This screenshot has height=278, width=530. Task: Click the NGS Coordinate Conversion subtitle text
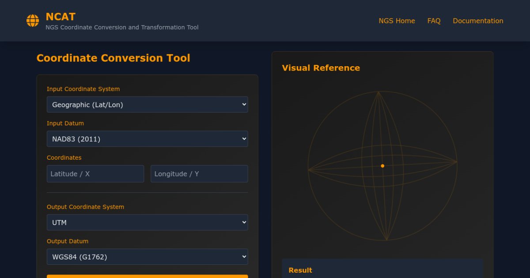coord(122,27)
